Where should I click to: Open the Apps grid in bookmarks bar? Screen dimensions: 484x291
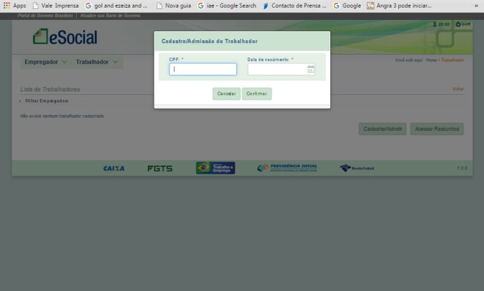(x=15, y=6)
